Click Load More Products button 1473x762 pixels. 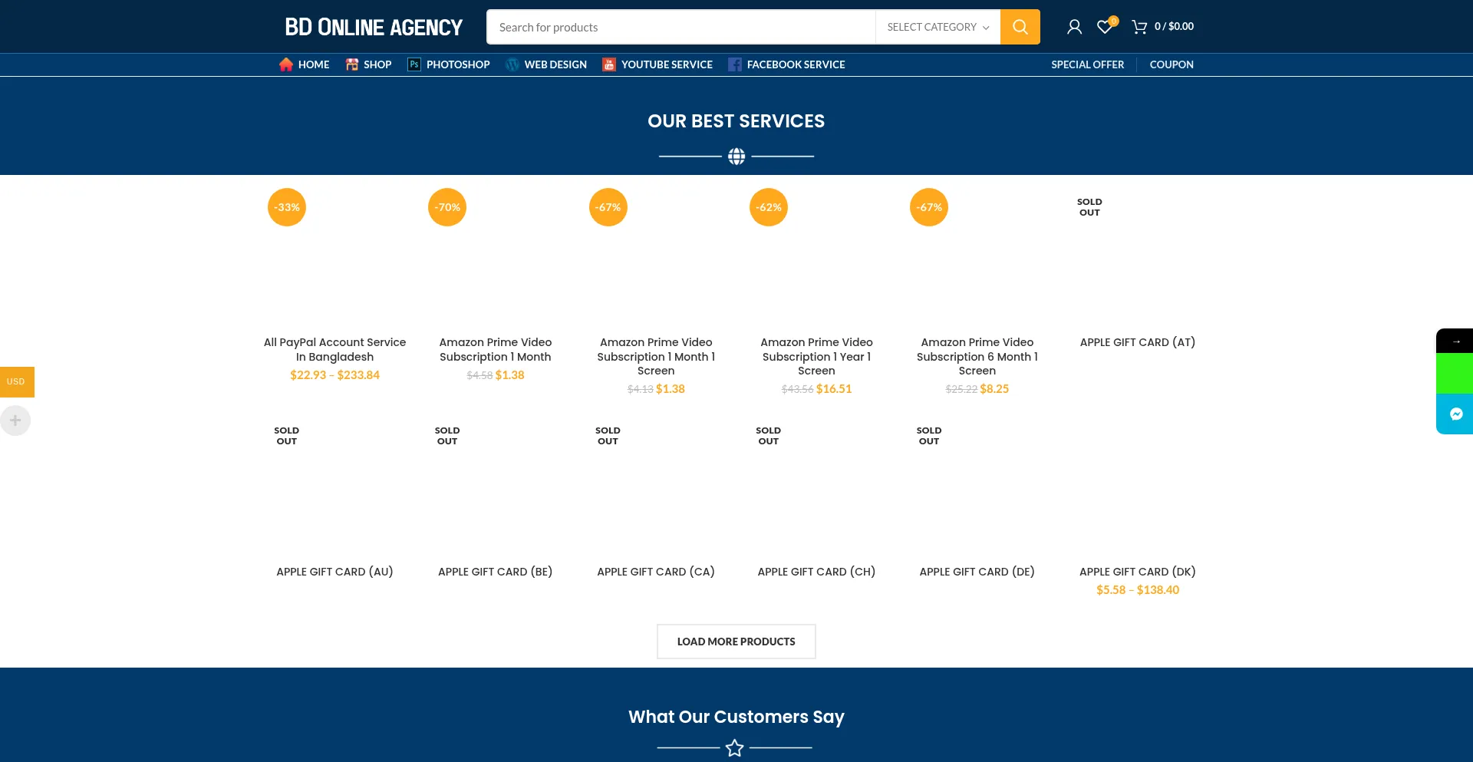tap(736, 642)
